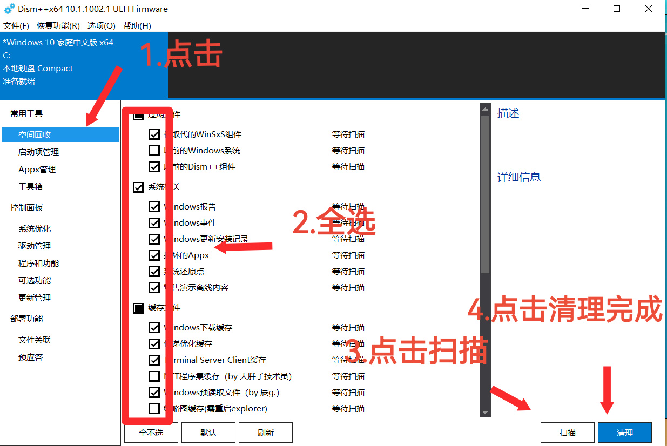Click the 全不选 button

tap(151, 433)
